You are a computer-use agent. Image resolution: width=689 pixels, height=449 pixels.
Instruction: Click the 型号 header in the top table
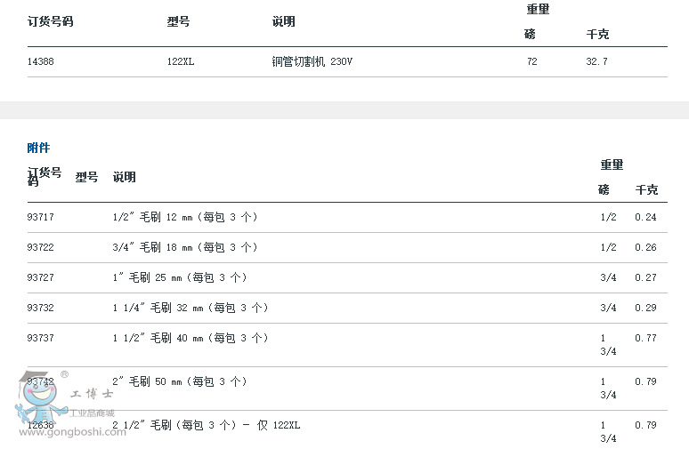pyautogui.click(x=179, y=21)
